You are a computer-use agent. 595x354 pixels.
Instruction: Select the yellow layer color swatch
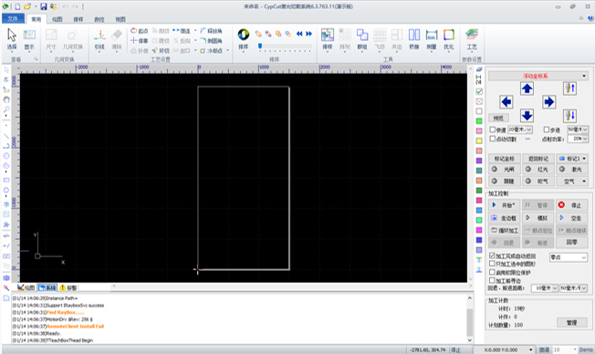click(479, 141)
